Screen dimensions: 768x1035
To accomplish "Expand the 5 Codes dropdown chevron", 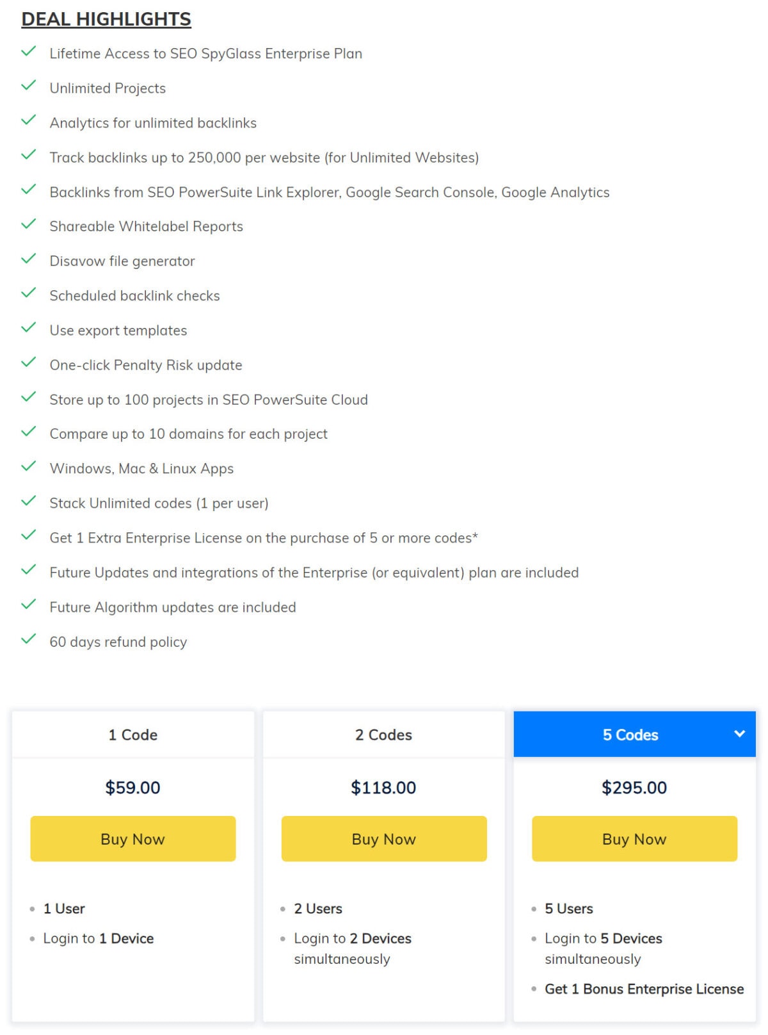I will click(739, 734).
